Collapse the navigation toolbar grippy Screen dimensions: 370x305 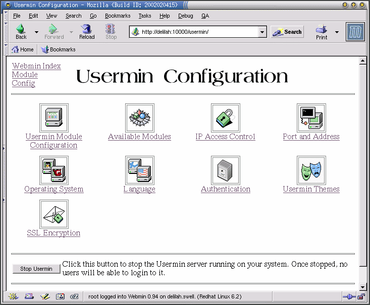[x=6, y=32]
